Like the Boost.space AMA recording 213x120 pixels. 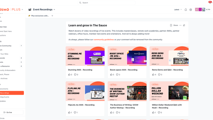coord(111,75)
